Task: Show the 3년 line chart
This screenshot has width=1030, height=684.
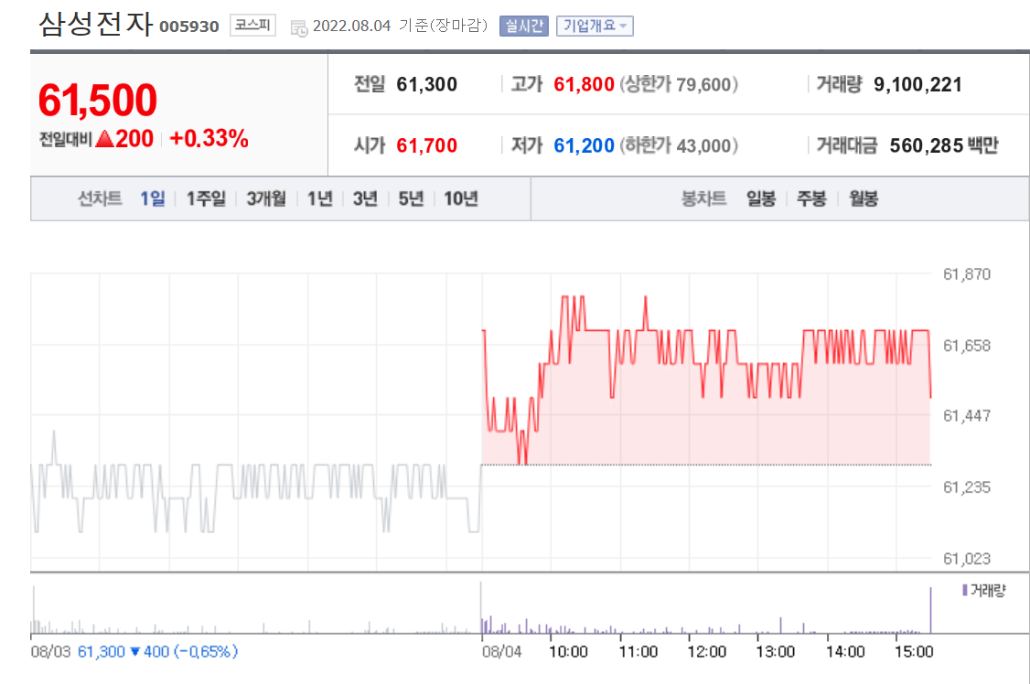Action: pyautogui.click(x=365, y=198)
